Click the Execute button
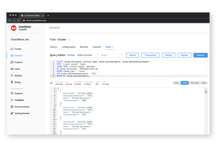 [200, 55]
